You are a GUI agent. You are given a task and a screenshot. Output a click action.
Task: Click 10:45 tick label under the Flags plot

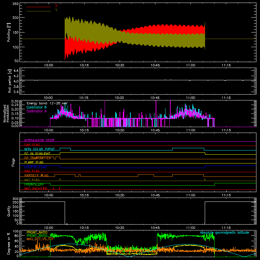pyautogui.click(x=155, y=195)
